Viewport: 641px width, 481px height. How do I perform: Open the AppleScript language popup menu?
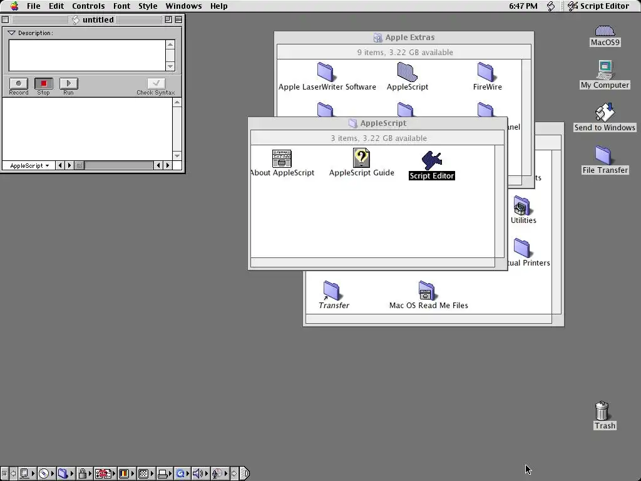29,165
